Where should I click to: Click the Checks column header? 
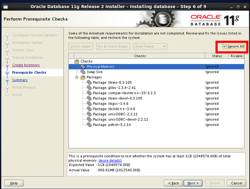(x=140, y=56)
